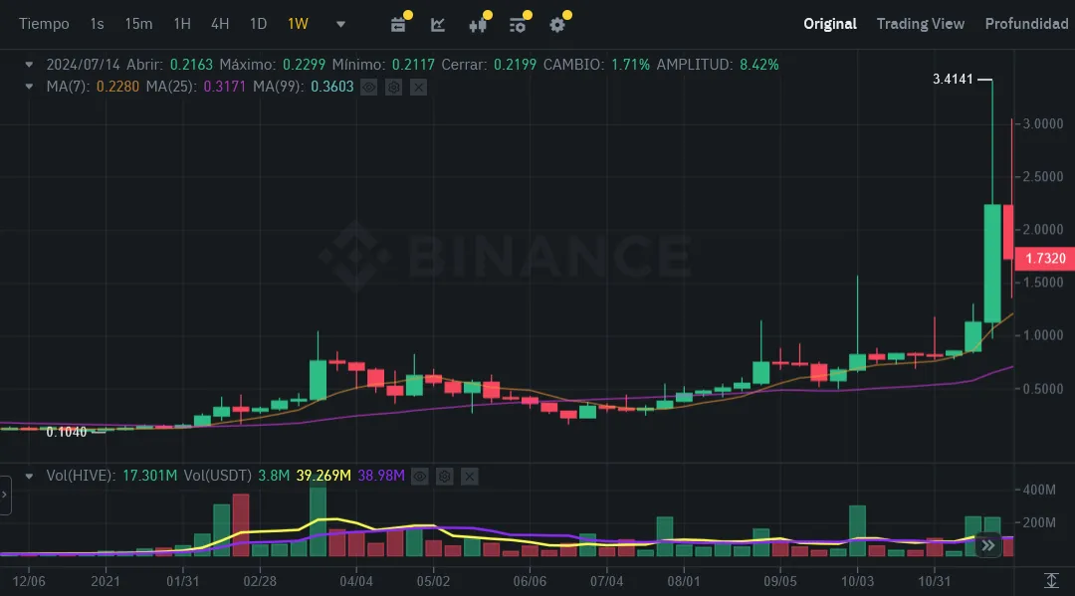This screenshot has height=596, width=1075.
Task: Select the 1s interval
Action: (97, 24)
